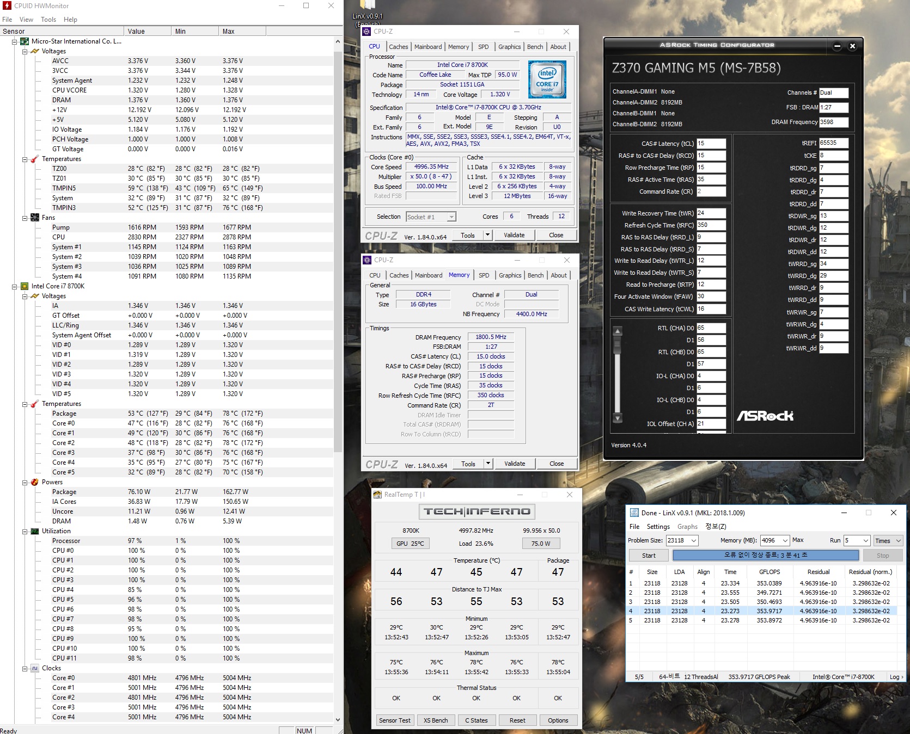Screen dimensions: 910x734
Task: Collapse the Clocks tree node
Action: 25,668
